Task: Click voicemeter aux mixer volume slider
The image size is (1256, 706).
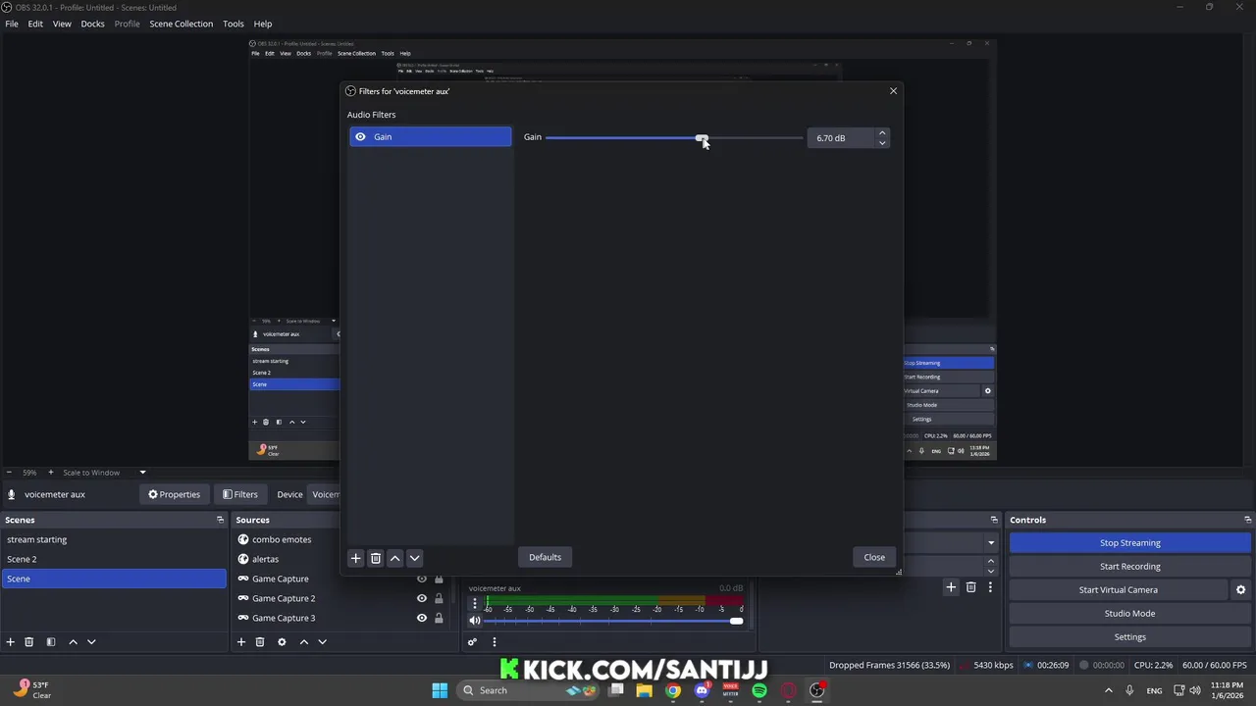Action: tap(613, 621)
